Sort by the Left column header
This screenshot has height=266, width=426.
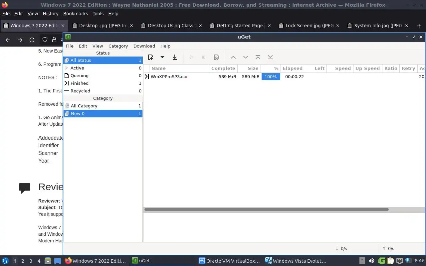316,68
